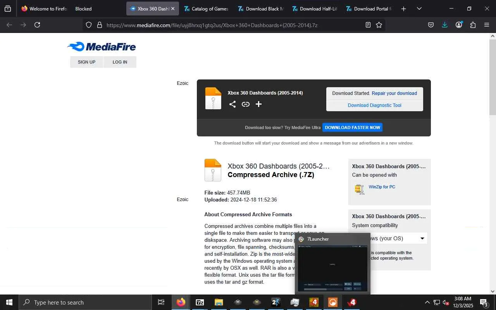Switch to the Download Half-Life tab

315,9
